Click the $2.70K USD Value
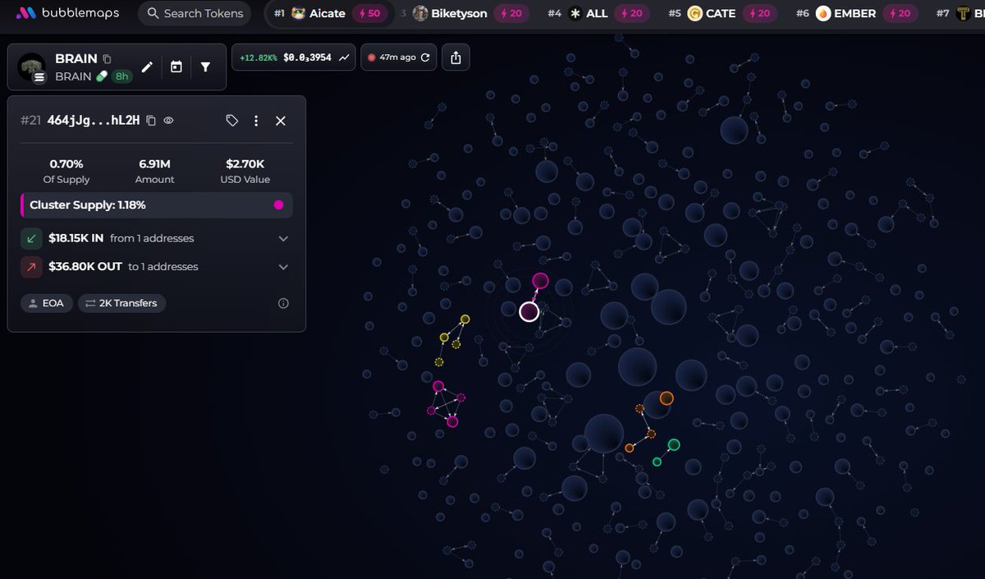 pos(245,164)
